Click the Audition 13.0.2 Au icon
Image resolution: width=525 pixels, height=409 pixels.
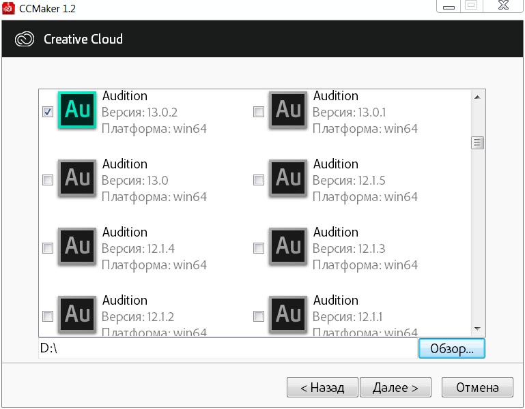(77, 110)
